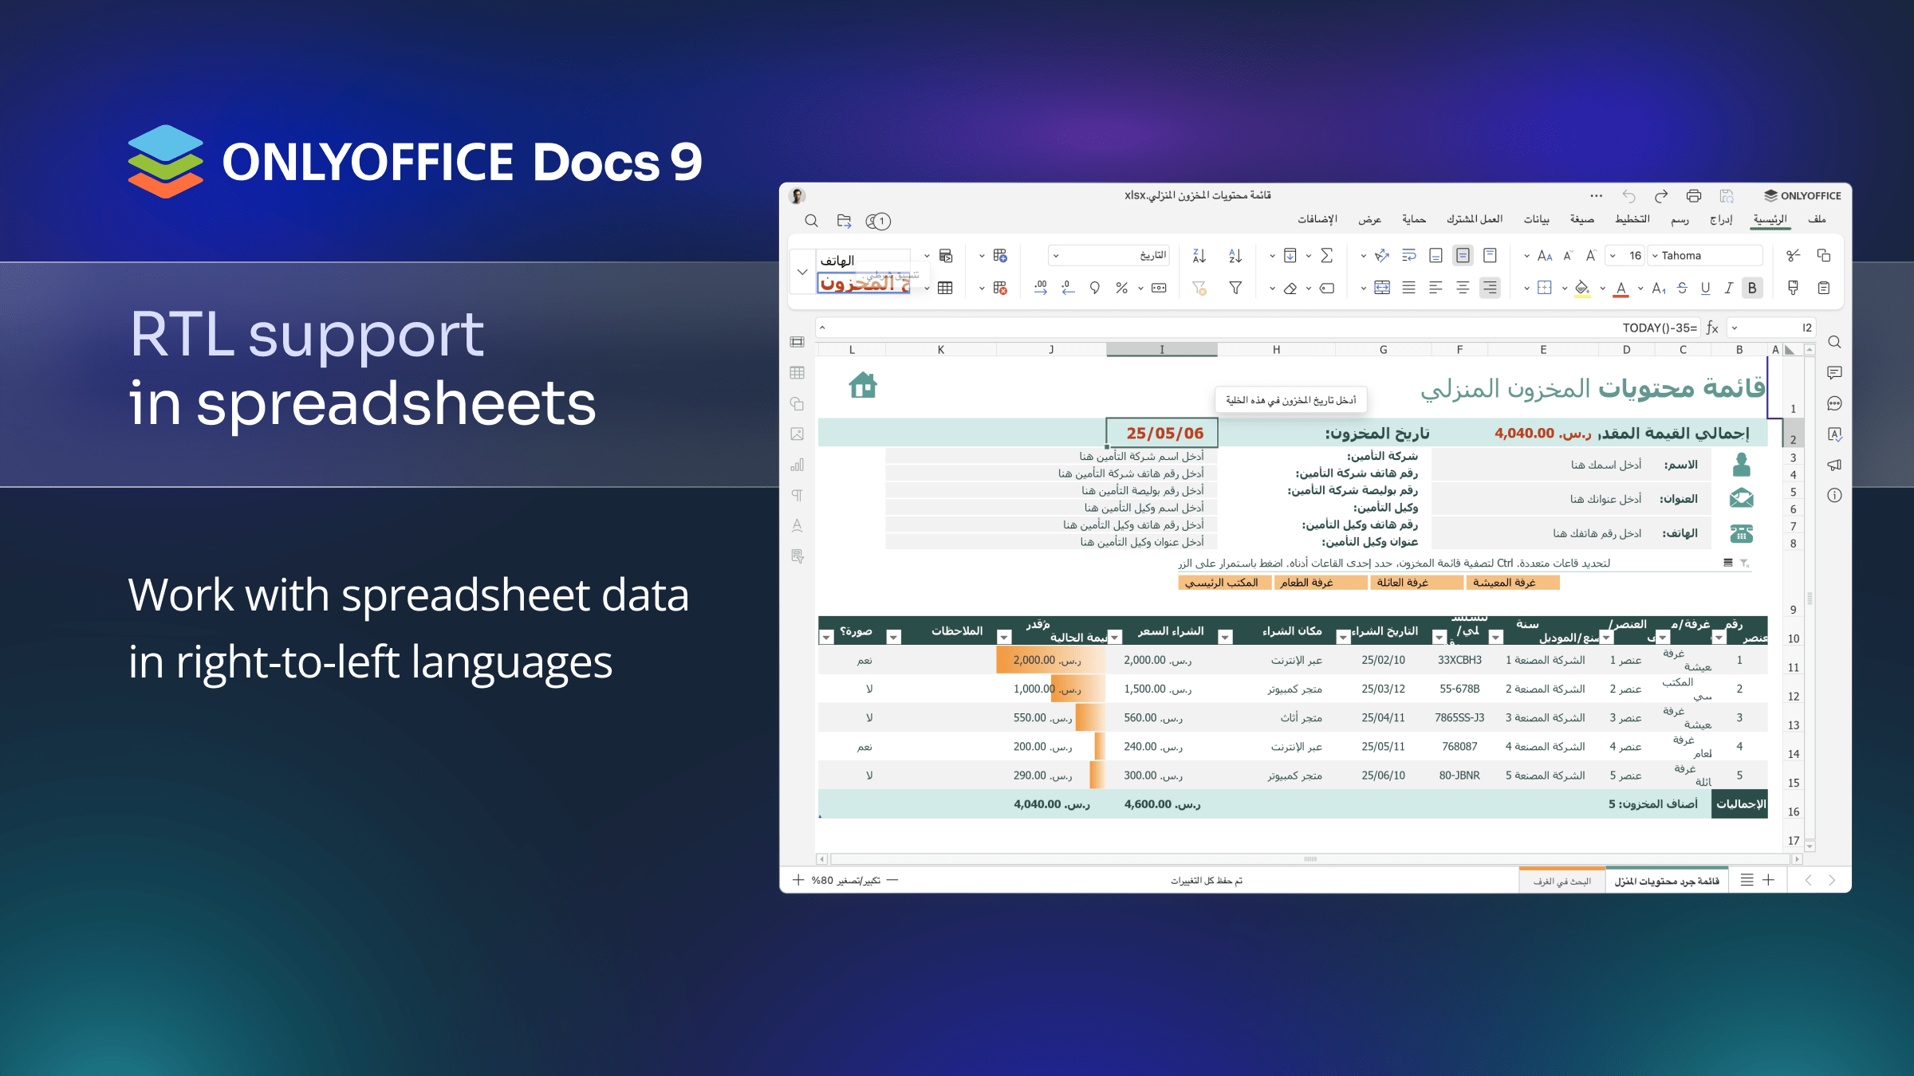Click the Print icon in the title bar

1694,196
